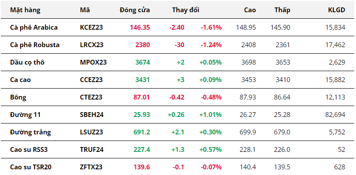This screenshot has width=356, height=175.
Task: Click the KLGD column header
Action: 336,10
